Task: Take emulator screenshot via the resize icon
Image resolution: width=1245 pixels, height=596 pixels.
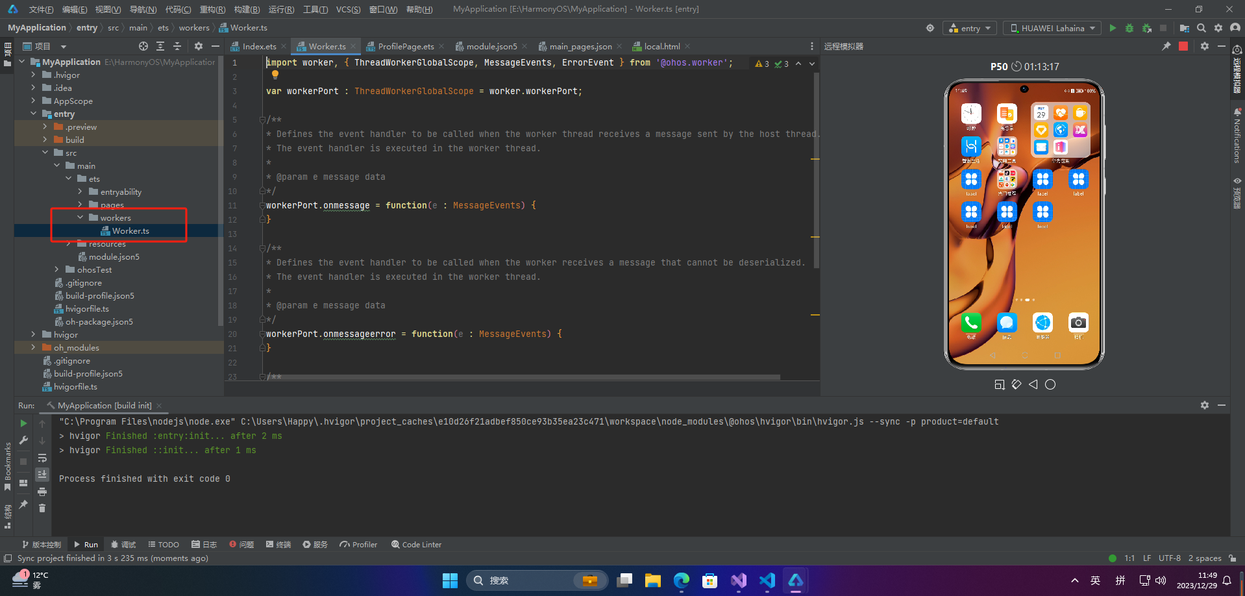Action: pyautogui.click(x=1000, y=384)
